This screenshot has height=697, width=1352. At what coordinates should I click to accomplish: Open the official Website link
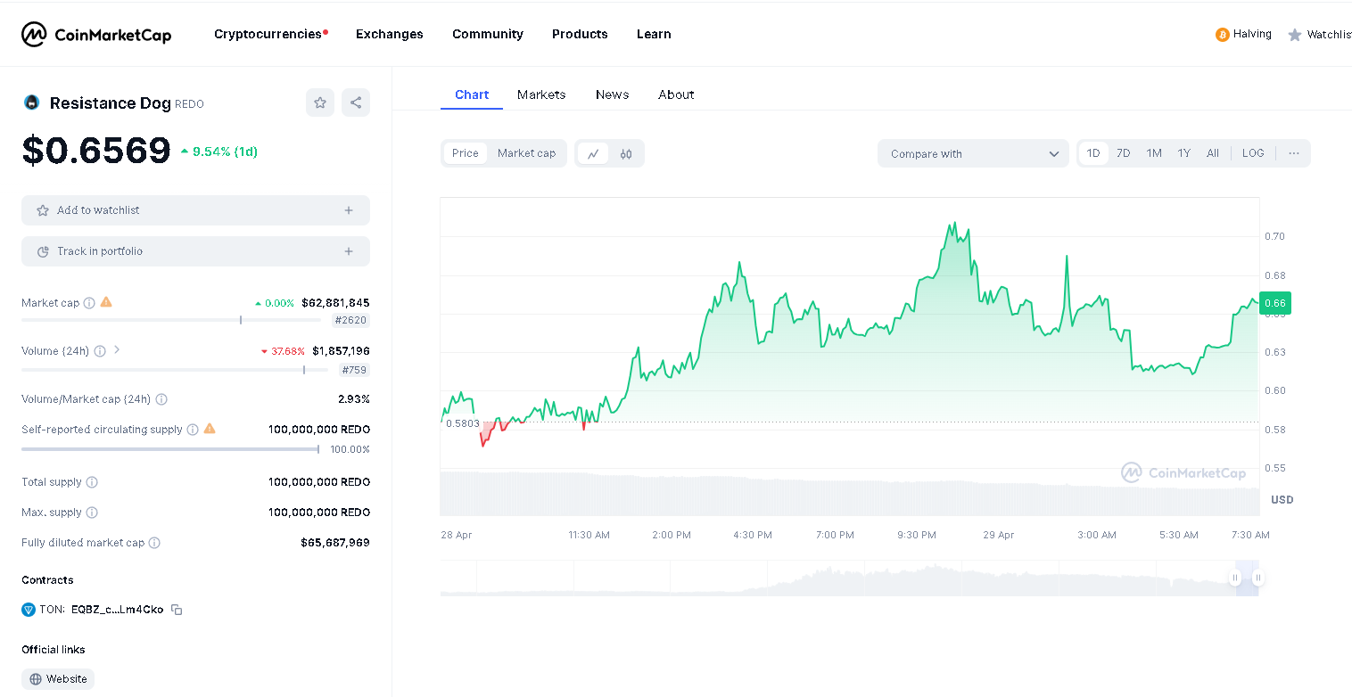[x=58, y=679]
